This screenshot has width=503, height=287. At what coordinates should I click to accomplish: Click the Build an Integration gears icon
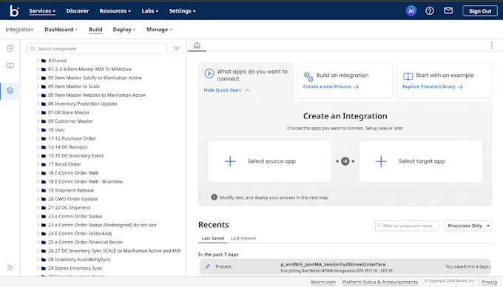(x=308, y=77)
